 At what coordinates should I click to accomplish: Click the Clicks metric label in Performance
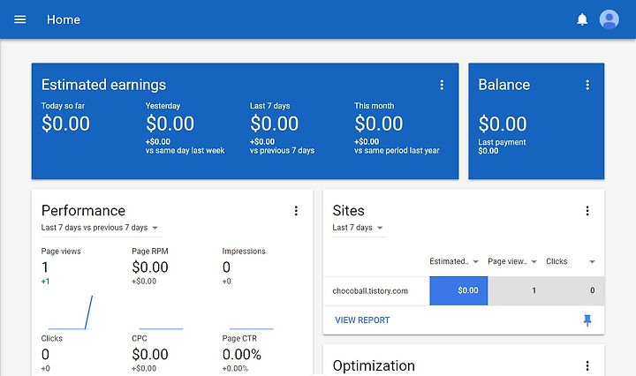pyautogui.click(x=51, y=338)
